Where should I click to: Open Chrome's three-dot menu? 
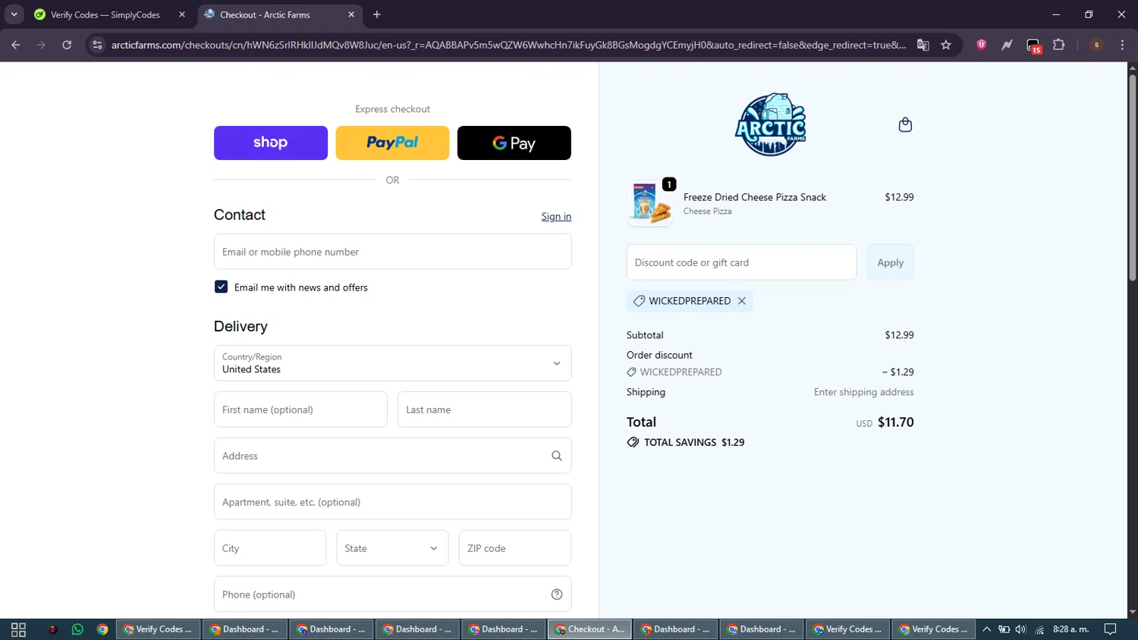(1122, 45)
